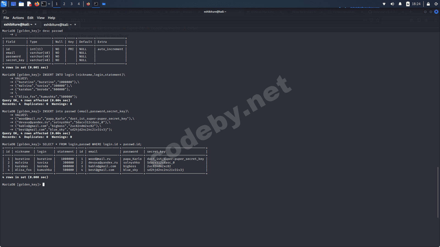440x247 pixels.
Task: Open the volume control tray icon
Action: [x=392, y=4]
